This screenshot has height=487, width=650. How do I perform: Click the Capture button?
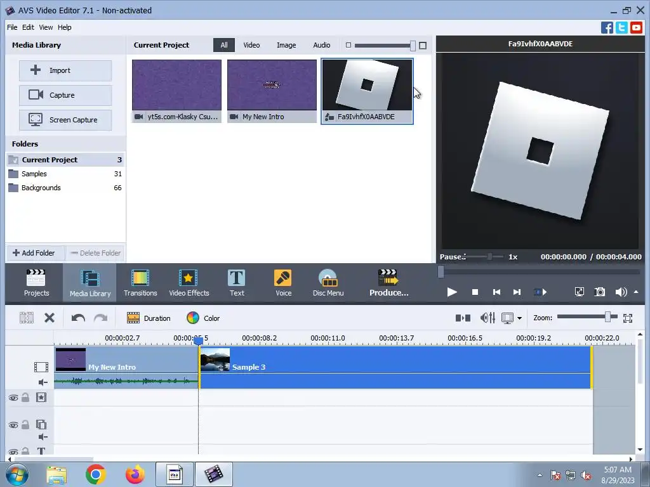(x=65, y=95)
